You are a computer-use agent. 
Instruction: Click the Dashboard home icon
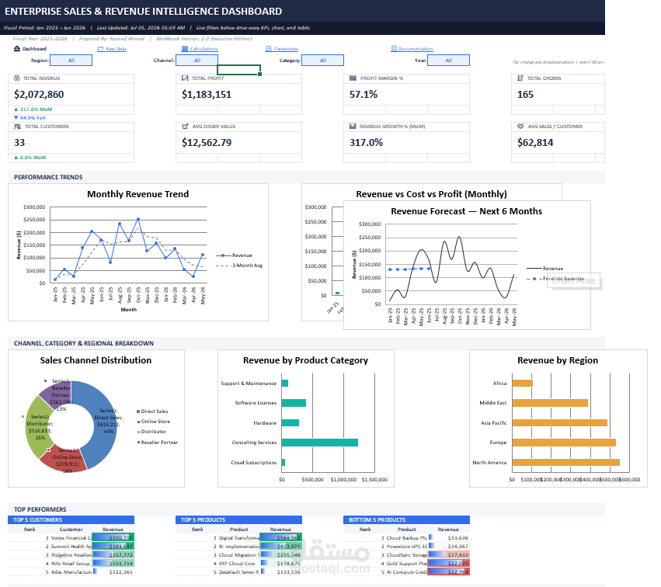click(17, 49)
